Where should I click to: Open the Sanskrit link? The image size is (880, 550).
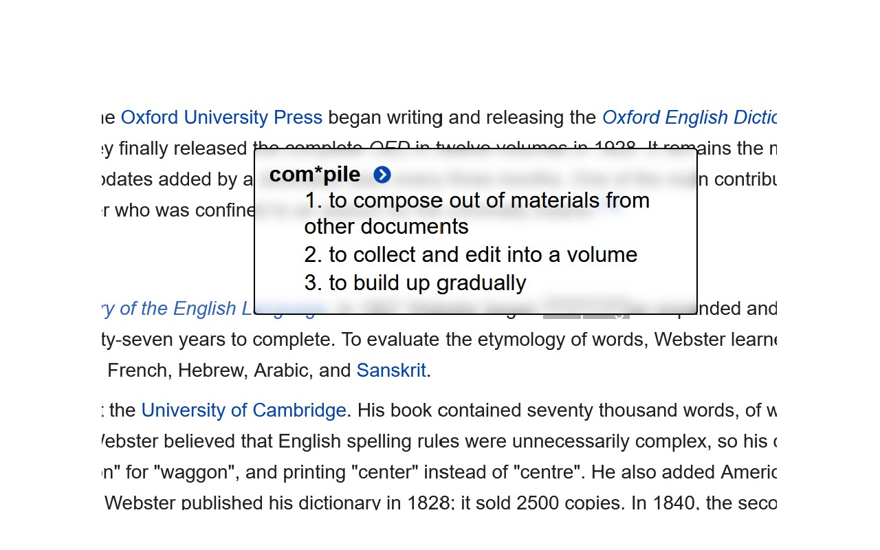pos(391,371)
